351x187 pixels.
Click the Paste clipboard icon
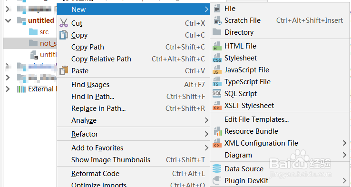[x=64, y=70]
